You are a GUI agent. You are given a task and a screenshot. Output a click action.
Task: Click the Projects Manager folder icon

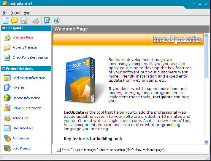7,47
